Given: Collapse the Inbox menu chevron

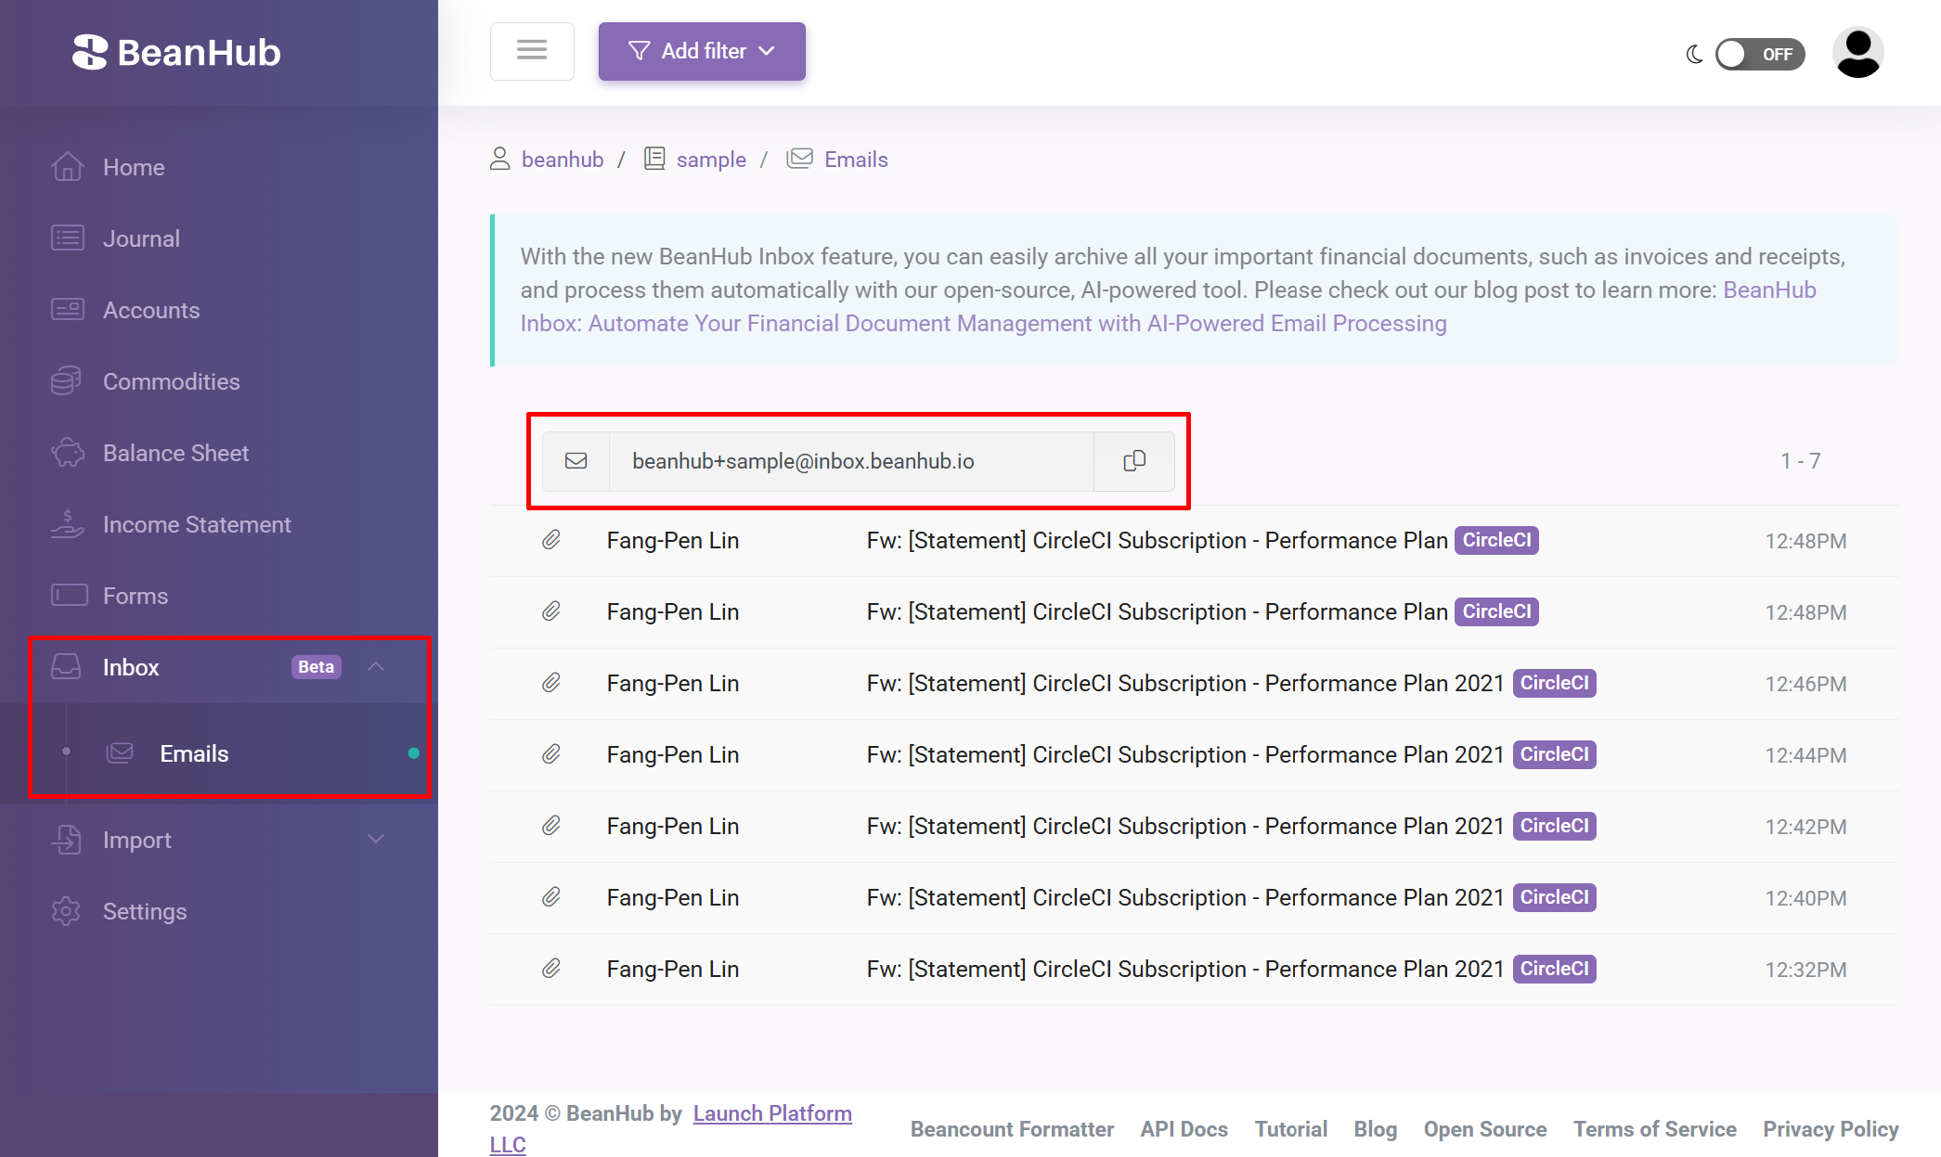Looking at the screenshot, I should coord(376,666).
